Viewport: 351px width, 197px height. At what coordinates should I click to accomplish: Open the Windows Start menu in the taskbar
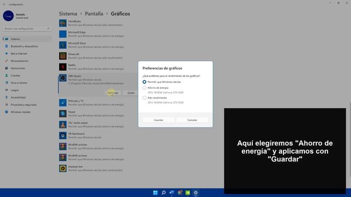pos(155,193)
